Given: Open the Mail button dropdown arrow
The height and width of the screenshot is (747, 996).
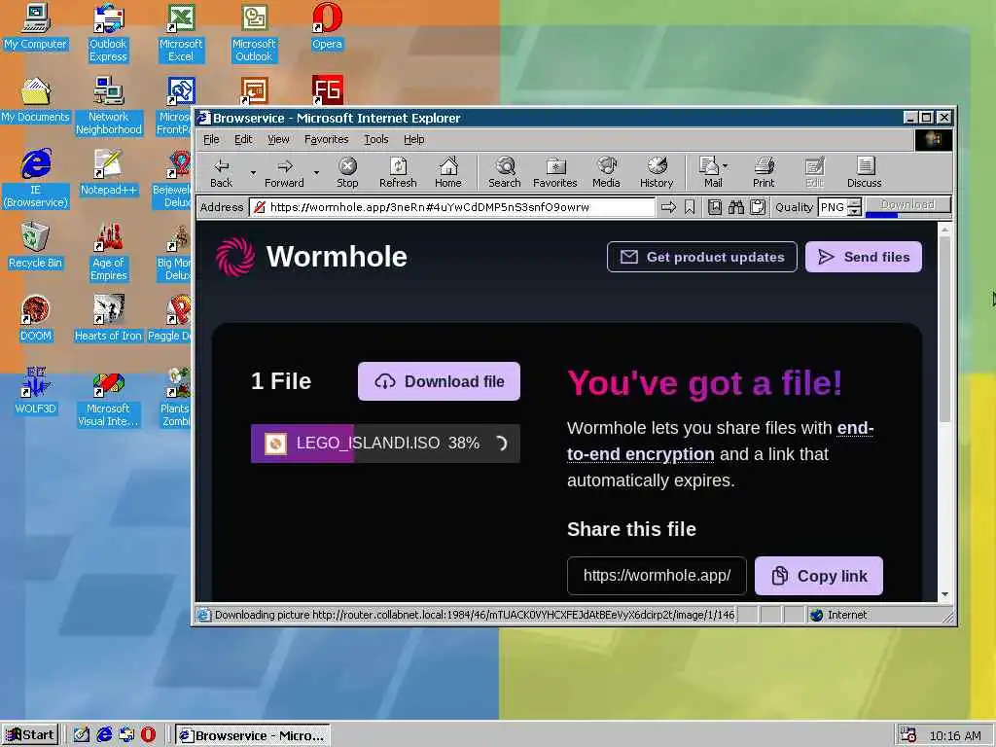Looking at the screenshot, I should 726,166.
